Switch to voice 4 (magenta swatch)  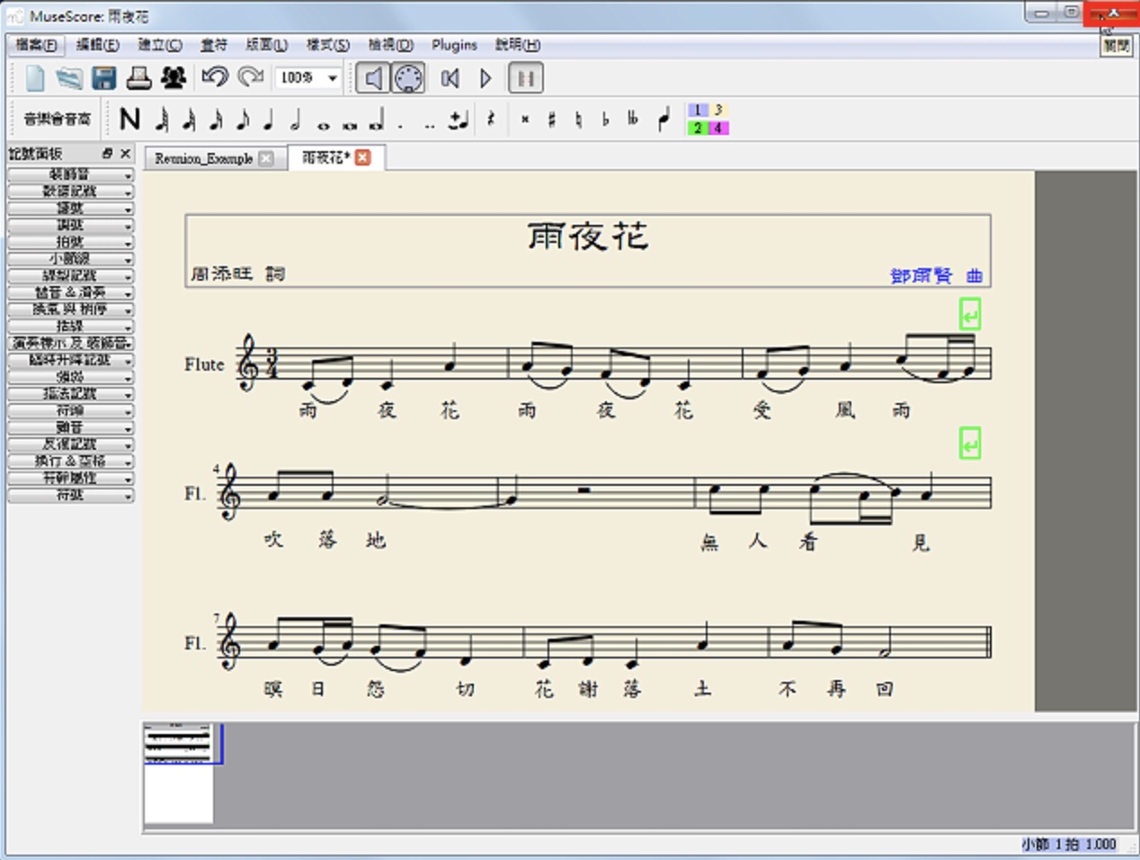(x=718, y=128)
